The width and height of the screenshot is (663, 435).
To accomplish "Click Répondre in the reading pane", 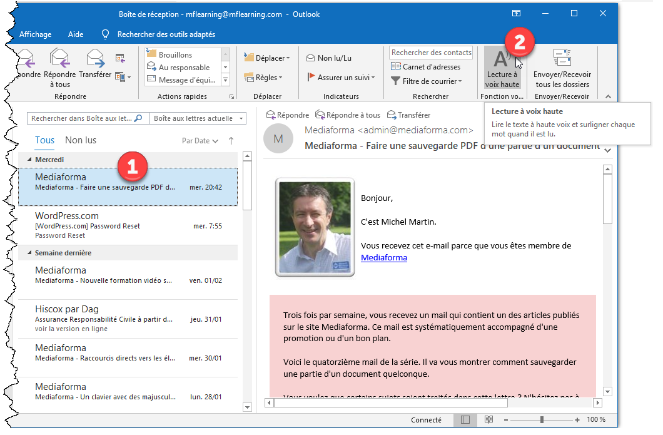I will (x=288, y=115).
